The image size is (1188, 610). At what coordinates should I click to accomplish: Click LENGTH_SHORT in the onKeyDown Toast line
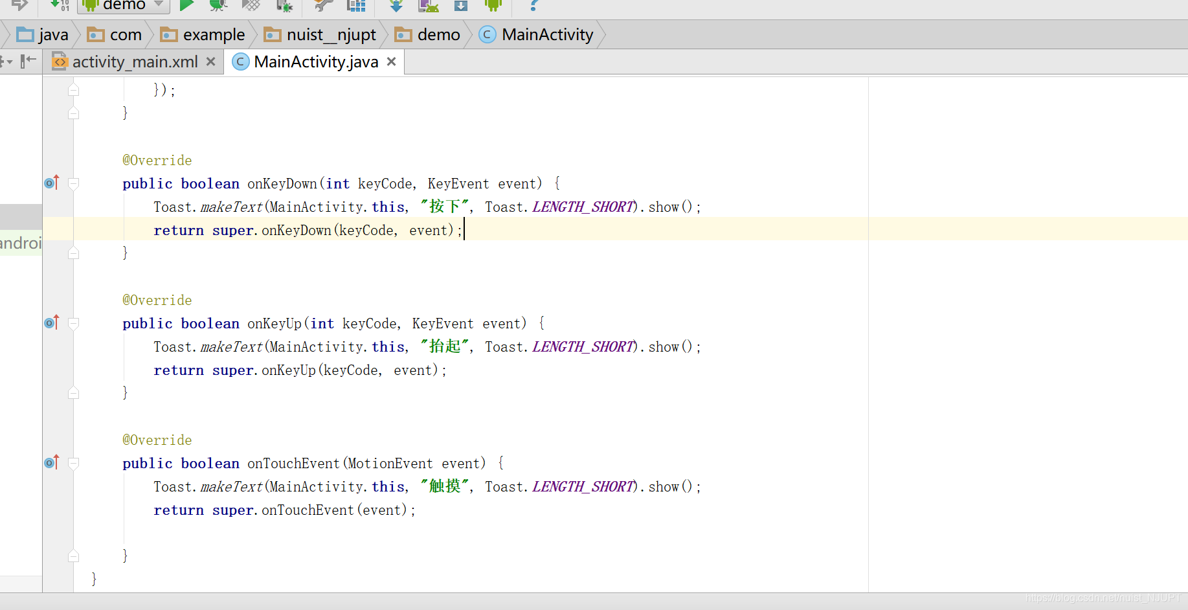(x=583, y=207)
